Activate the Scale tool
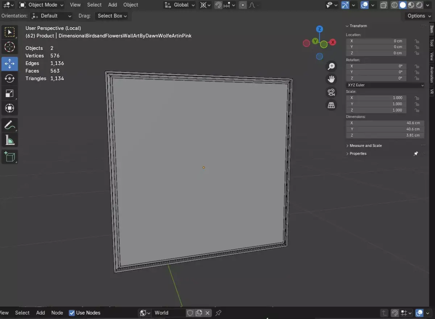The image size is (435, 319). 10,93
